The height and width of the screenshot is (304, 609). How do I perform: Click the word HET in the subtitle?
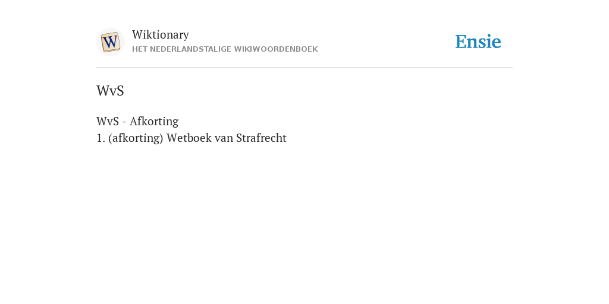click(140, 49)
